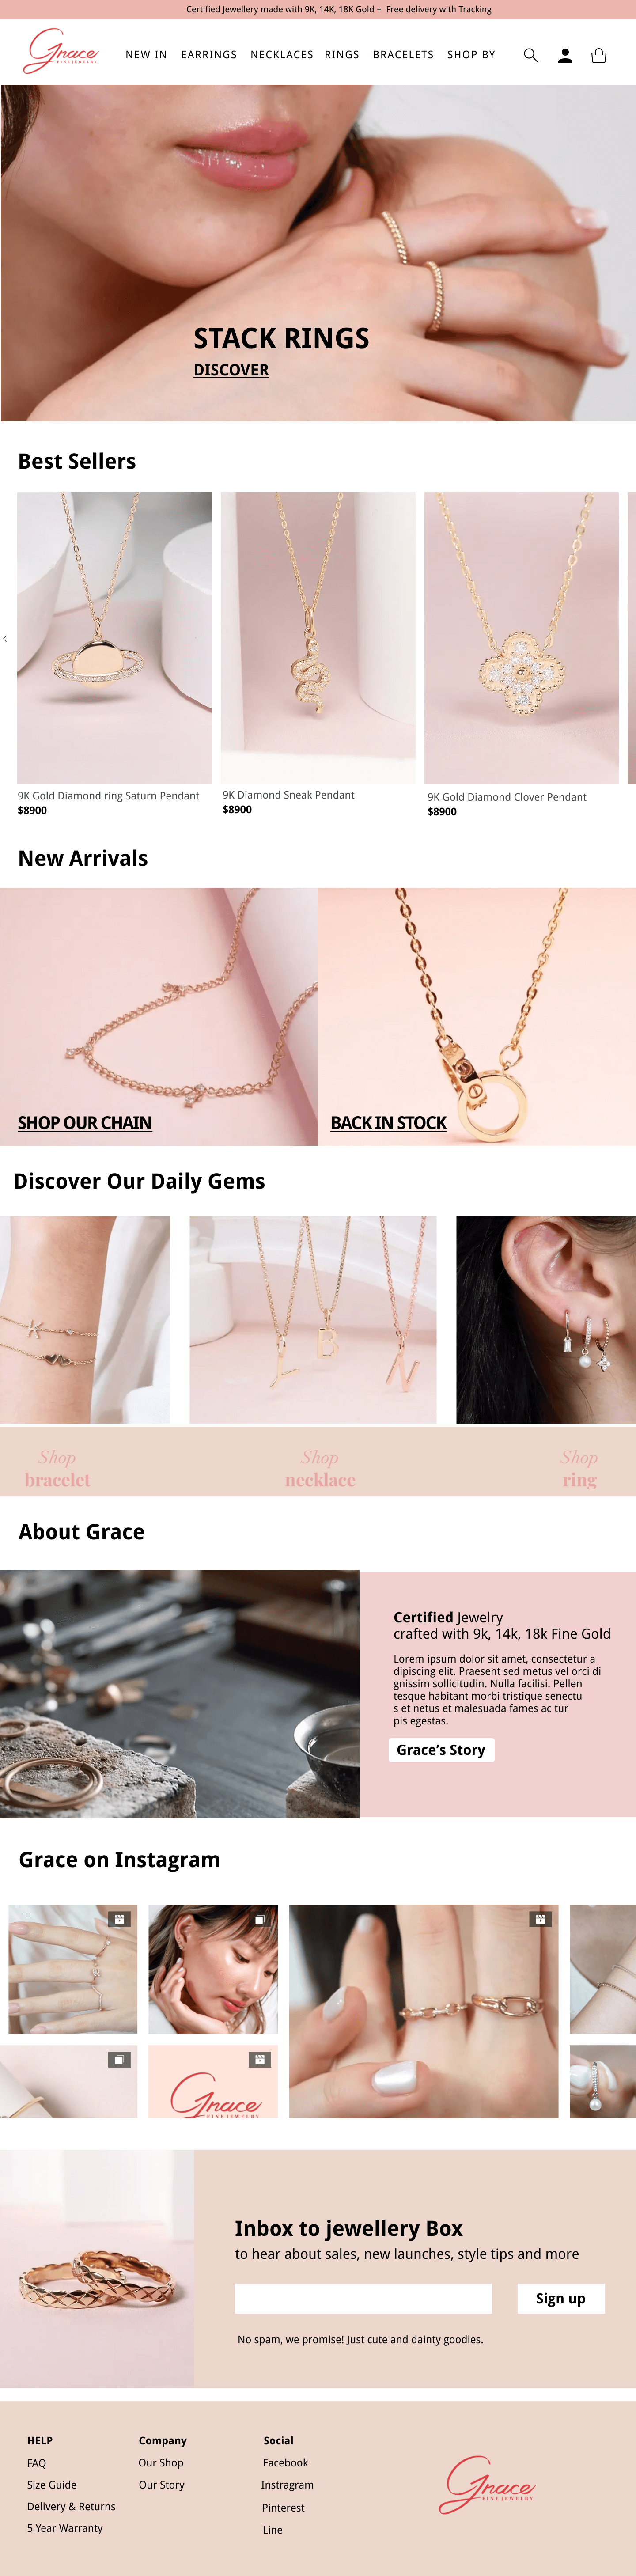Click the gallery icon on the woman's Instagram photo
The width and height of the screenshot is (636, 2576).
[260, 1919]
